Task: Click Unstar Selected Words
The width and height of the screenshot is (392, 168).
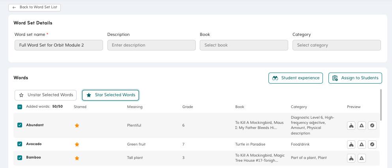Action: pos(46,95)
